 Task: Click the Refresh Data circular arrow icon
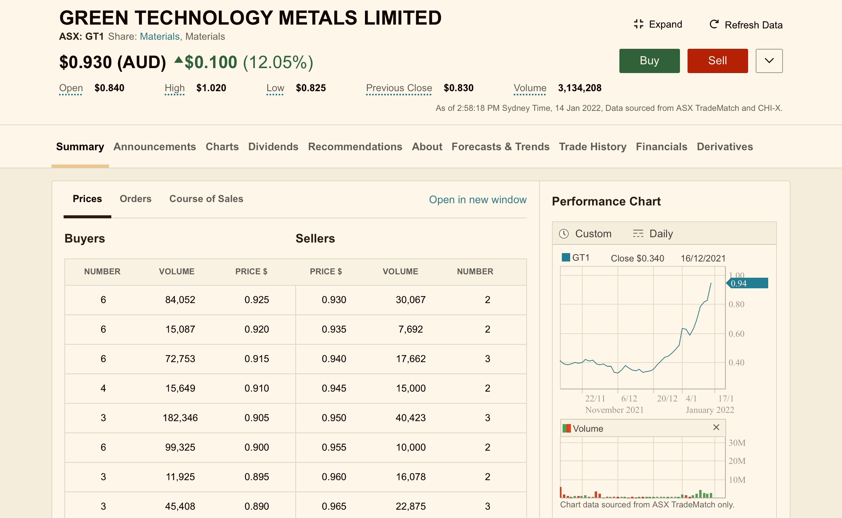pyautogui.click(x=714, y=25)
